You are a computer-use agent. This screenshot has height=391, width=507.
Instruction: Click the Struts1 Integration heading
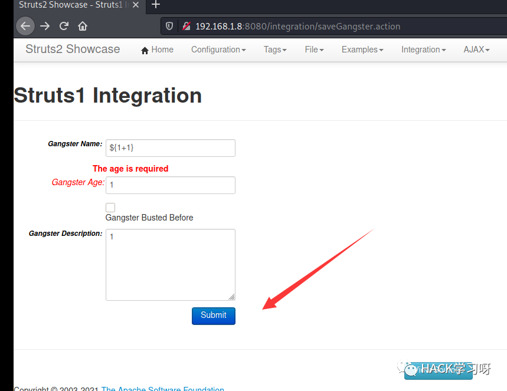[107, 96]
